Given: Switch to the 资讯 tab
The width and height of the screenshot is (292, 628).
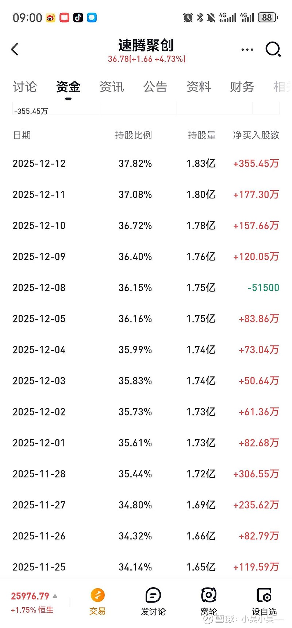Looking at the screenshot, I should pos(112,87).
